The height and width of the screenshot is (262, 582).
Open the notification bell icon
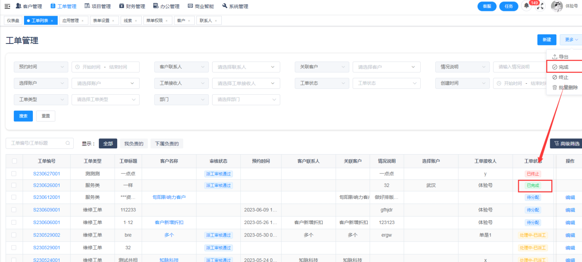click(526, 6)
